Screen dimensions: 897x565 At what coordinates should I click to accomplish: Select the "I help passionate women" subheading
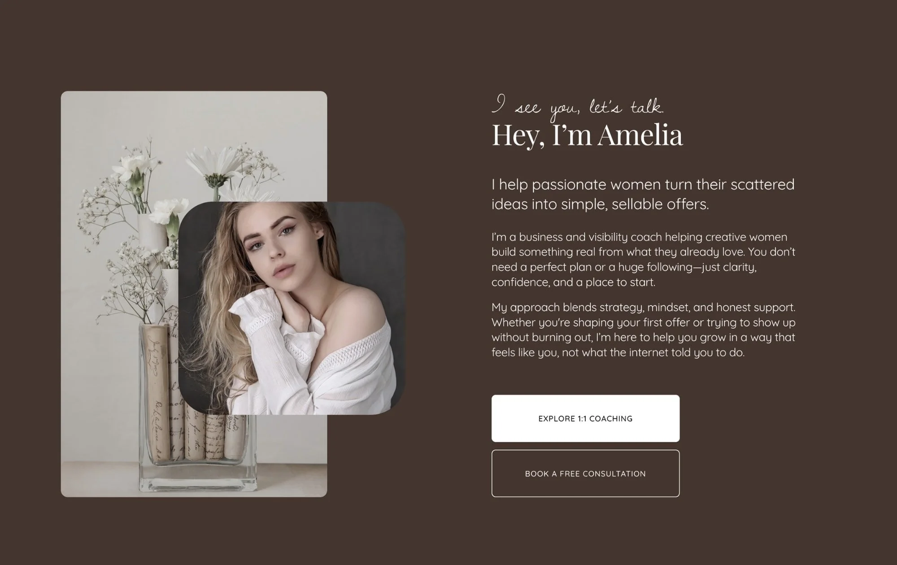tap(643, 194)
